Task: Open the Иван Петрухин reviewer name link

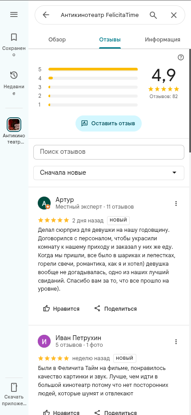Action: 78,338
